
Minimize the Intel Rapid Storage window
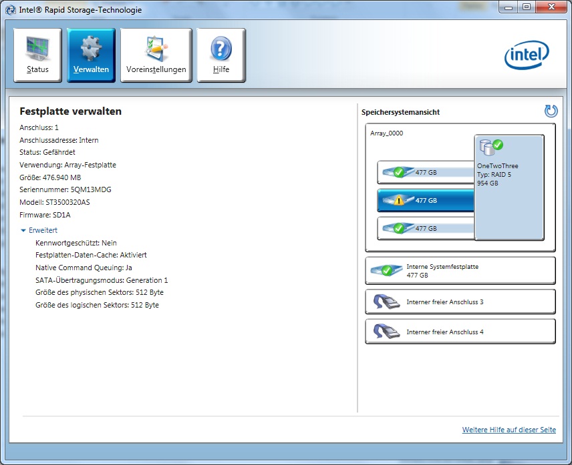click(x=509, y=7)
